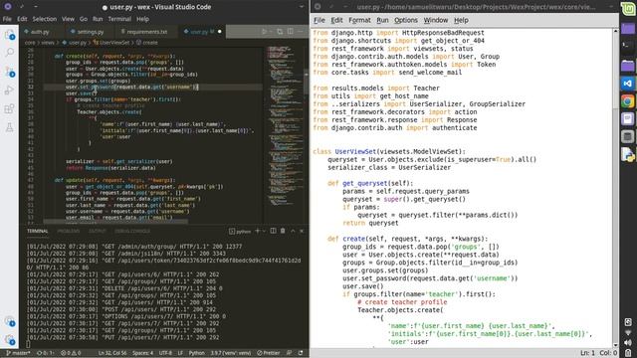637x358 pixels.
Task: Open Source Control view in activity bar
Action: click(9, 72)
